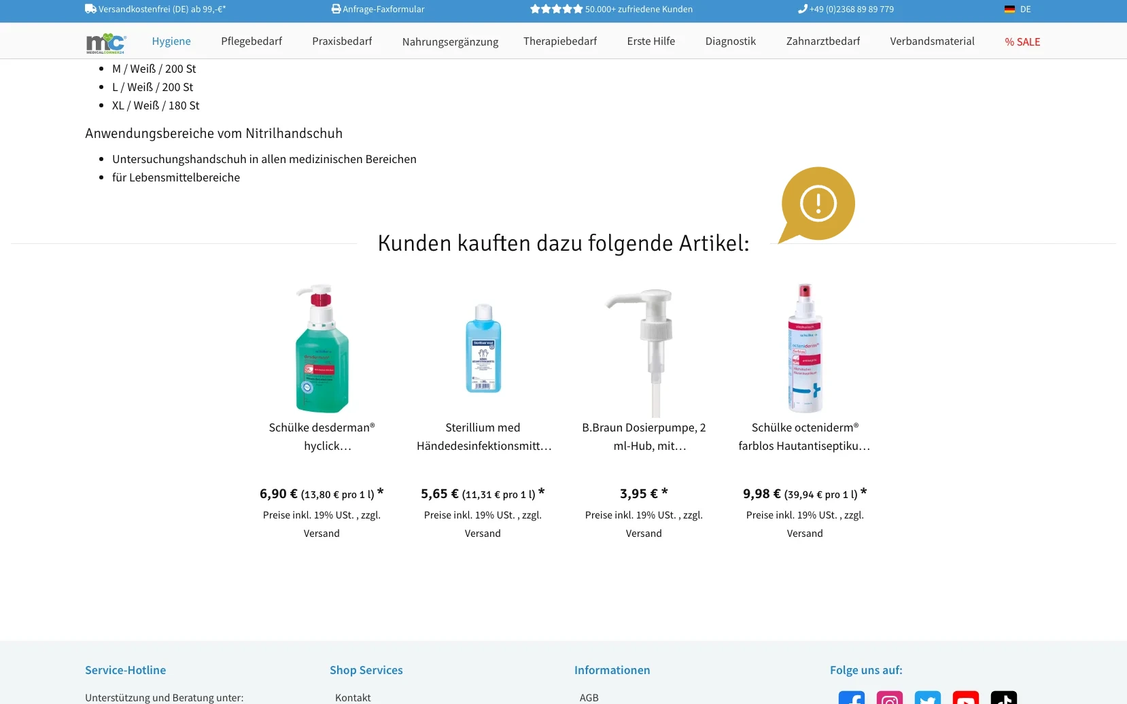Viewport: 1127px width, 704px height.
Task: Open the Praxisbedarf menu
Action: pos(342,41)
